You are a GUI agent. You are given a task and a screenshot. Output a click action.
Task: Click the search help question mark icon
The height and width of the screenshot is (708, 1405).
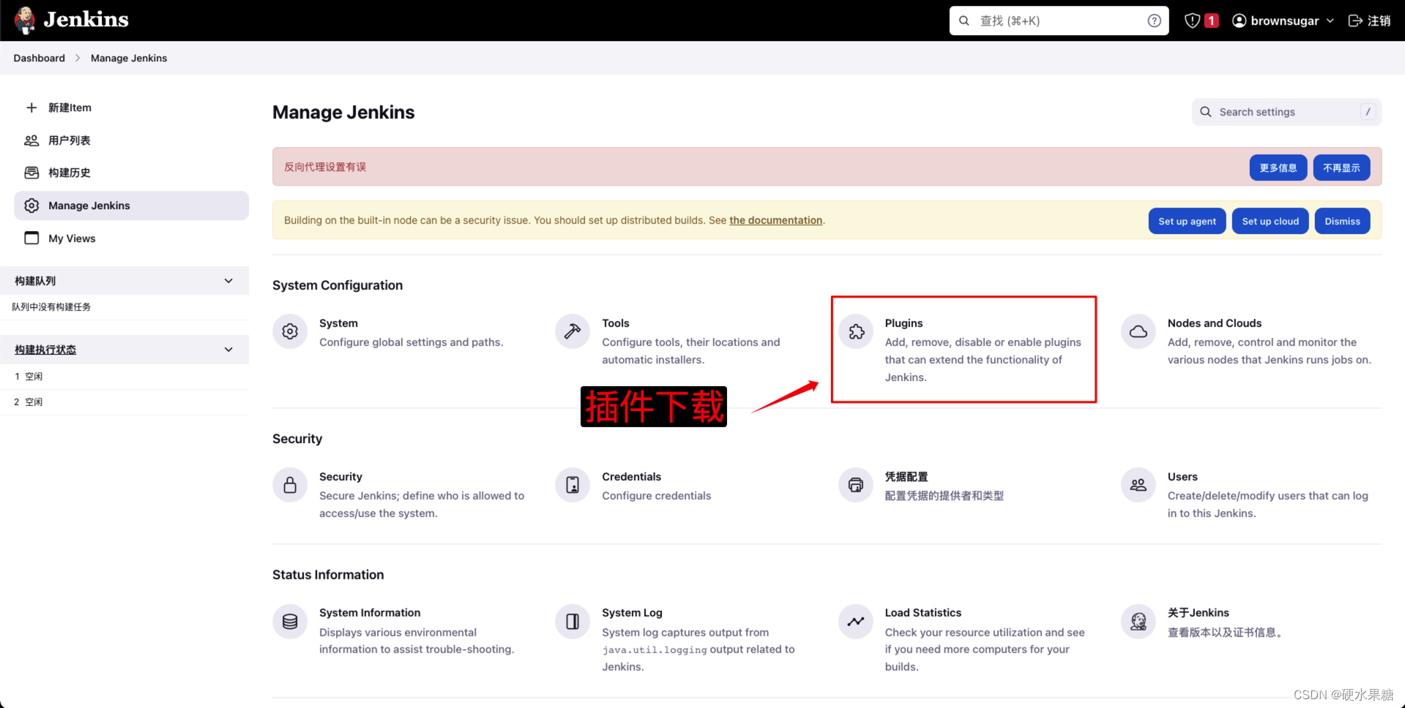(1154, 20)
